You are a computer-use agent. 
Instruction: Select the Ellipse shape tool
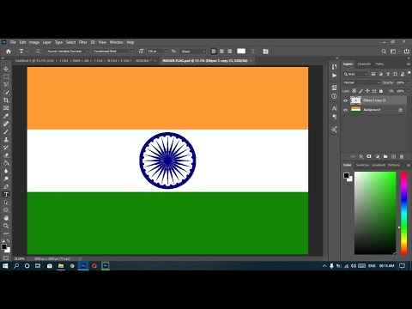6,210
